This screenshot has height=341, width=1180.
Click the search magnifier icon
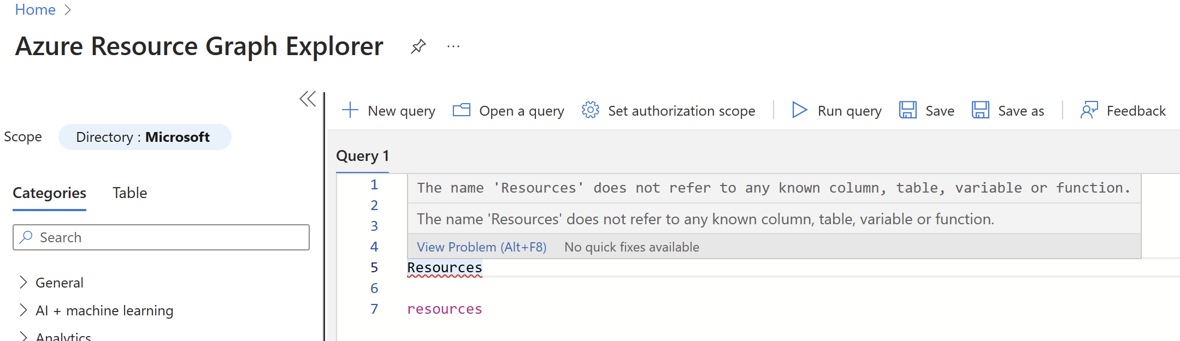click(26, 237)
